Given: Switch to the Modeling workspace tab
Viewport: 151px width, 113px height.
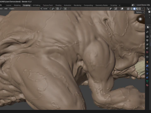Looking at the screenshot, I should click(x=17, y=5).
